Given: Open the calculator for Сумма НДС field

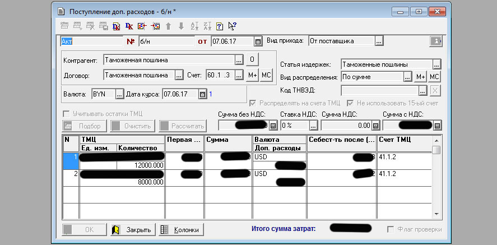Looking at the screenshot, I should pos(376,126).
